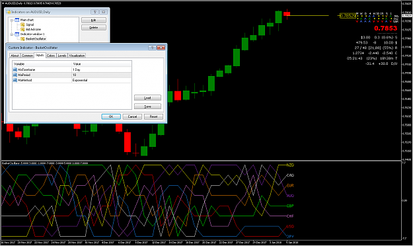Click the EUR line label
This screenshot has height=246, width=413.
click(x=290, y=186)
